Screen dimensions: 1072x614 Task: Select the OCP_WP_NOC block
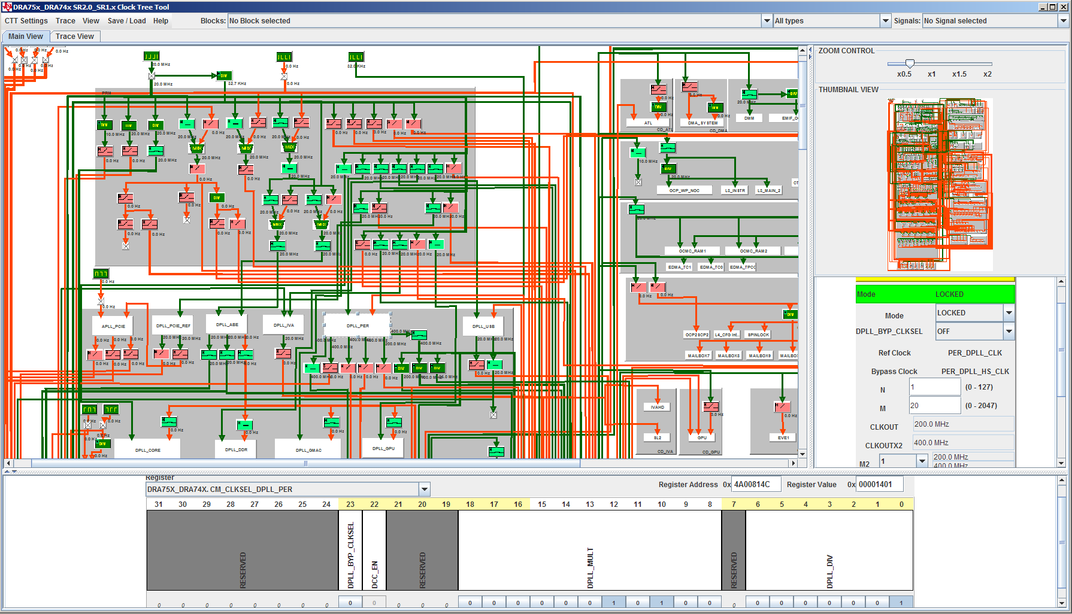point(685,190)
